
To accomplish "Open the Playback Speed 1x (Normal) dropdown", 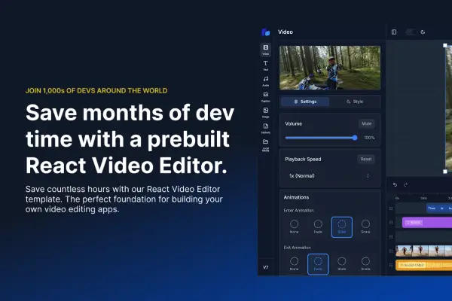I will click(329, 175).
